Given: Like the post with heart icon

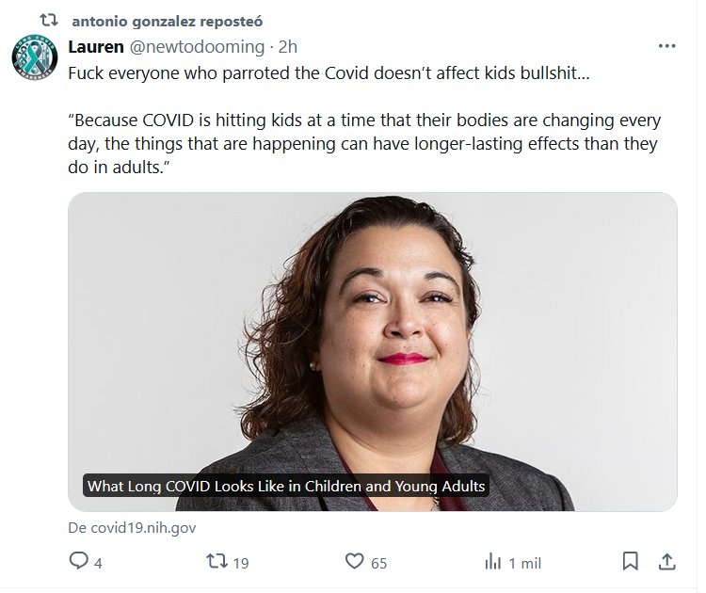Looking at the screenshot, I should tap(354, 561).
